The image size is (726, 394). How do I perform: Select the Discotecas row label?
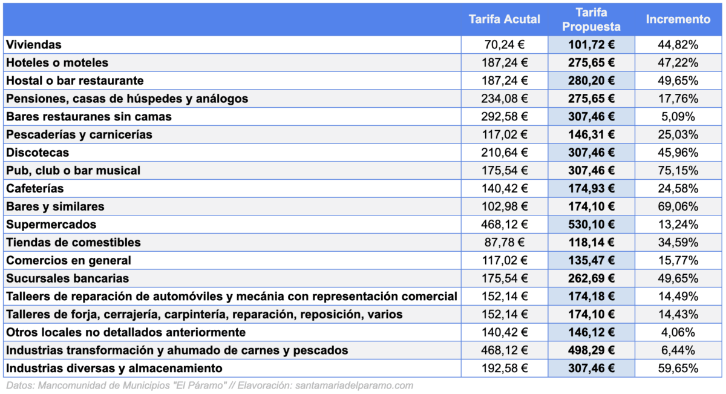(38, 153)
